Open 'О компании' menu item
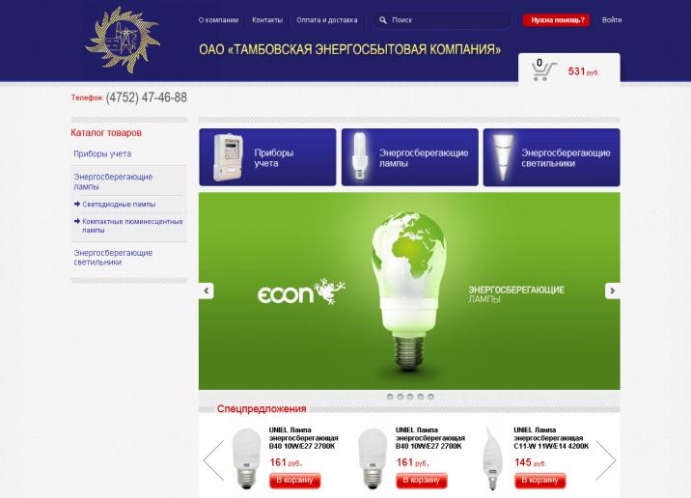Image resolution: width=691 pixels, height=498 pixels. 218,20
